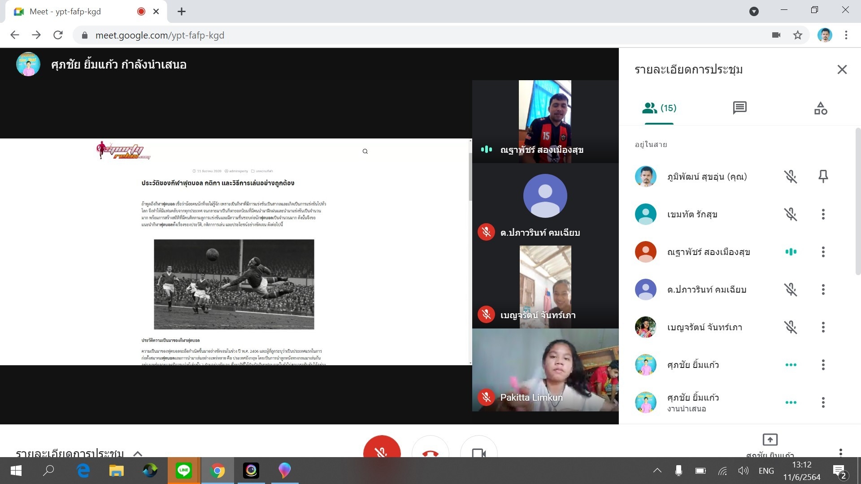
Task: Click the present screen icon at bottom right
Action: (770, 440)
